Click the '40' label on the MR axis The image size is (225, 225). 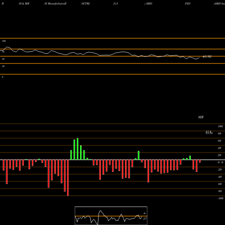pyautogui.click(x=220, y=148)
